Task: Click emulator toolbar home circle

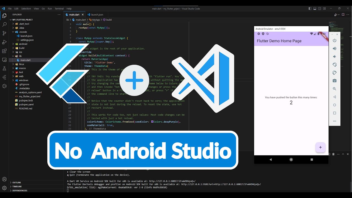Action: point(335,105)
